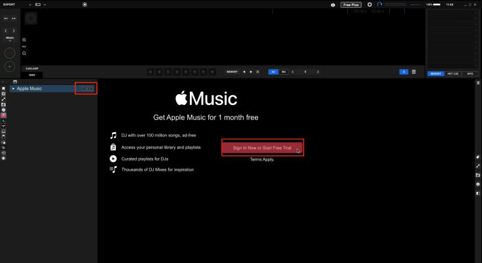This screenshot has width=482, height=263.
Task: Open the cloud lock icon in sidebar
Action: point(4,142)
